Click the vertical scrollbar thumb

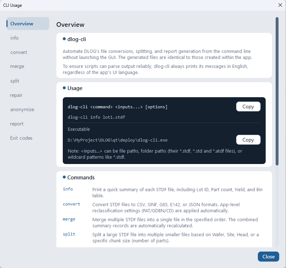pyautogui.click(x=277, y=91)
